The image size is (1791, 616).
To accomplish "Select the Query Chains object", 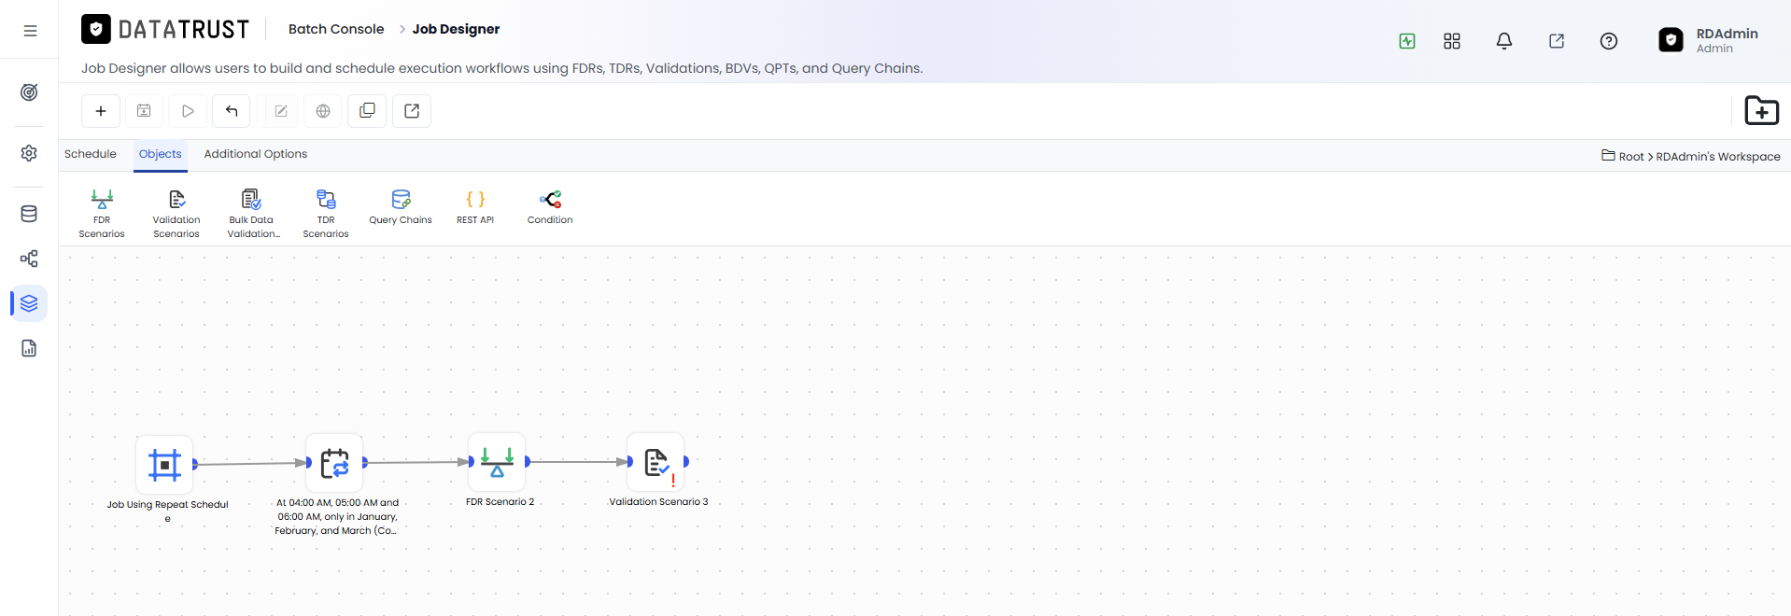I will (401, 207).
